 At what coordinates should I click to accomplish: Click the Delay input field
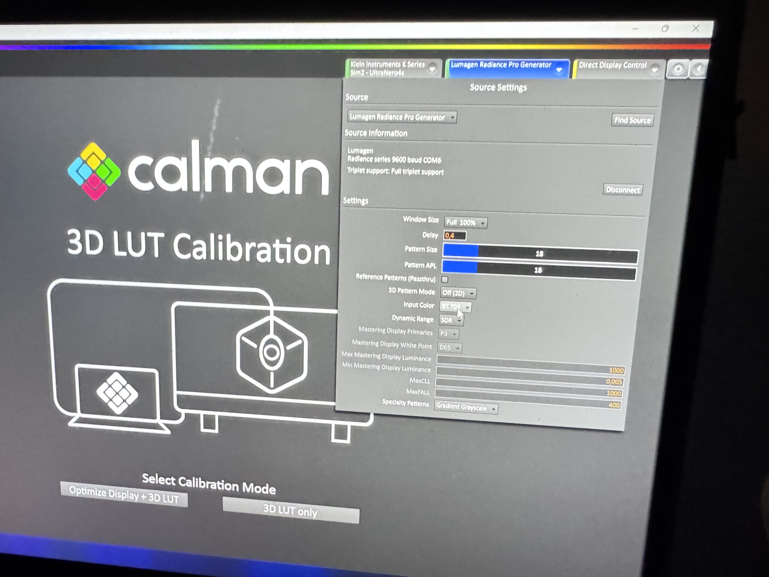(455, 236)
